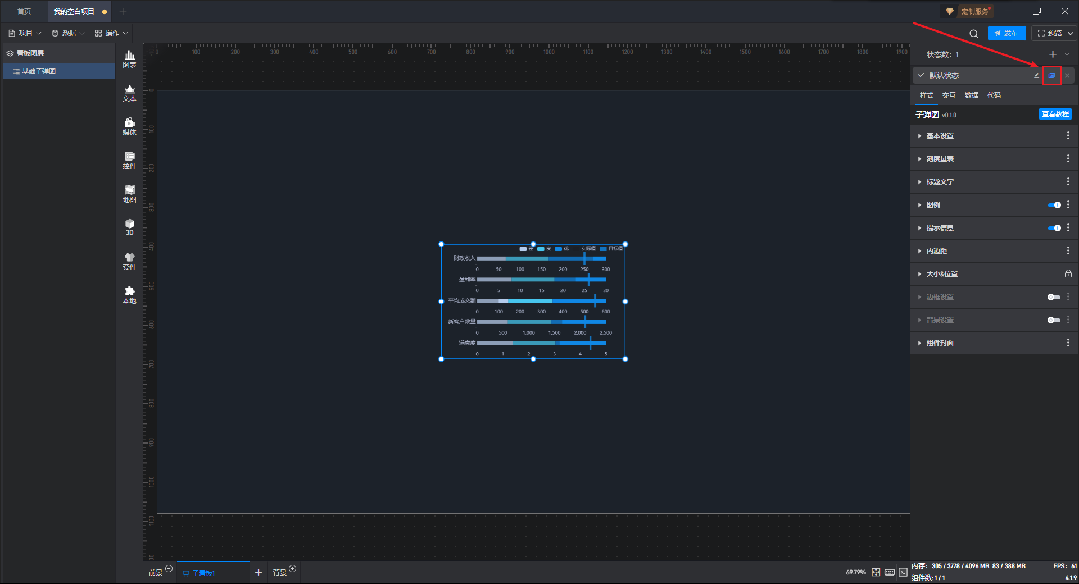The height and width of the screenshot is (584, 1079).
Task: Click the blue state icon beside 默认状态
Action: (x=1051, y=76)
